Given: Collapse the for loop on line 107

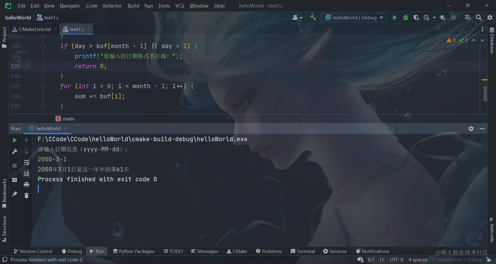Looking at the screenshot, I should pos(43,86).
